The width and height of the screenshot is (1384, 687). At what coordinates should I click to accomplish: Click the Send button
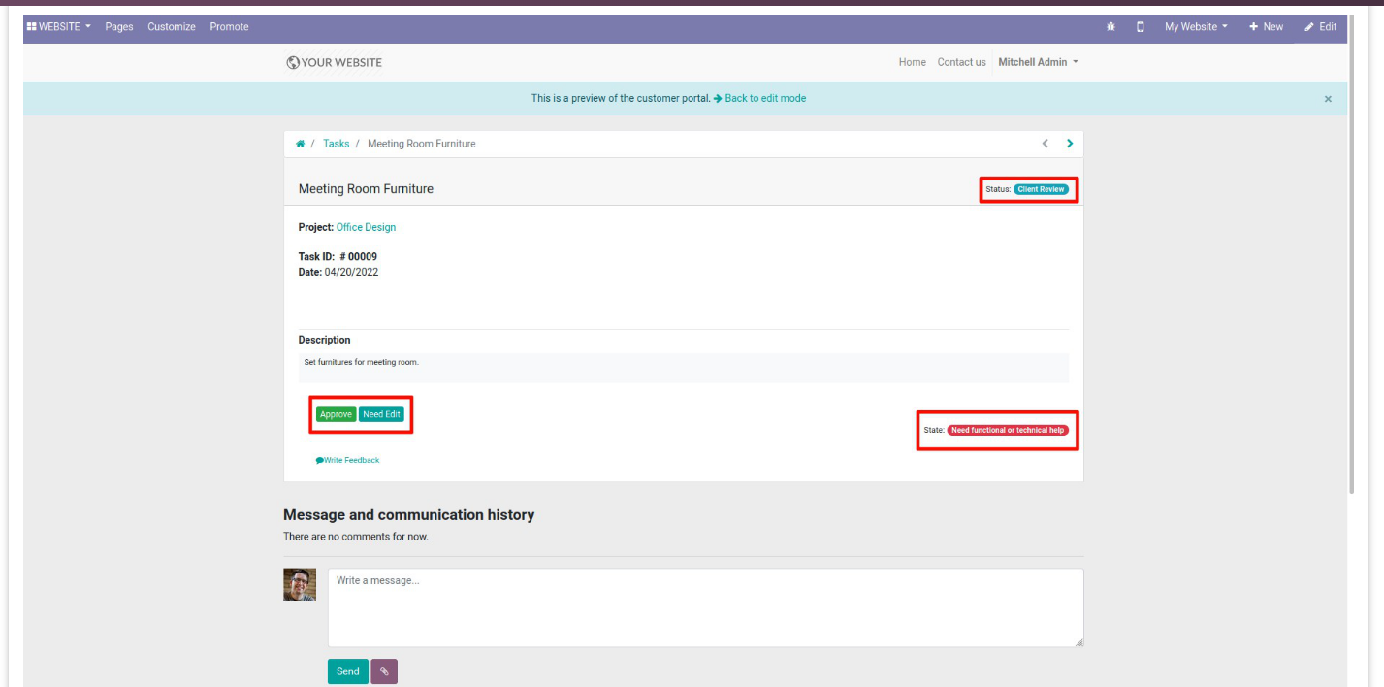(x=348, y=671)
